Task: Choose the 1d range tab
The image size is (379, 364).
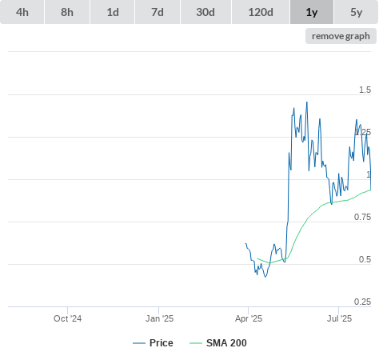Action: click(113, 12)
